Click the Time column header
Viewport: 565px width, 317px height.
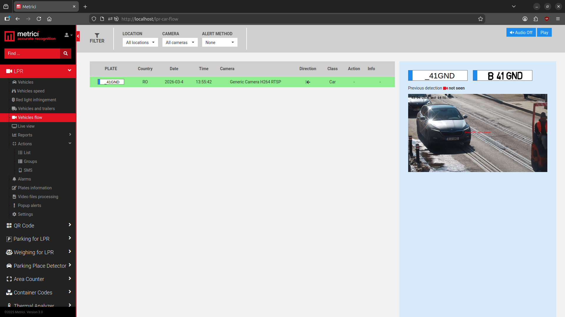[x=204, y=69]
